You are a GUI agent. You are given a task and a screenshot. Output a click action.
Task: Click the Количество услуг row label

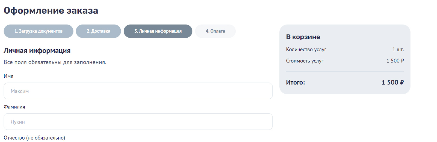[x=306, y=49]
